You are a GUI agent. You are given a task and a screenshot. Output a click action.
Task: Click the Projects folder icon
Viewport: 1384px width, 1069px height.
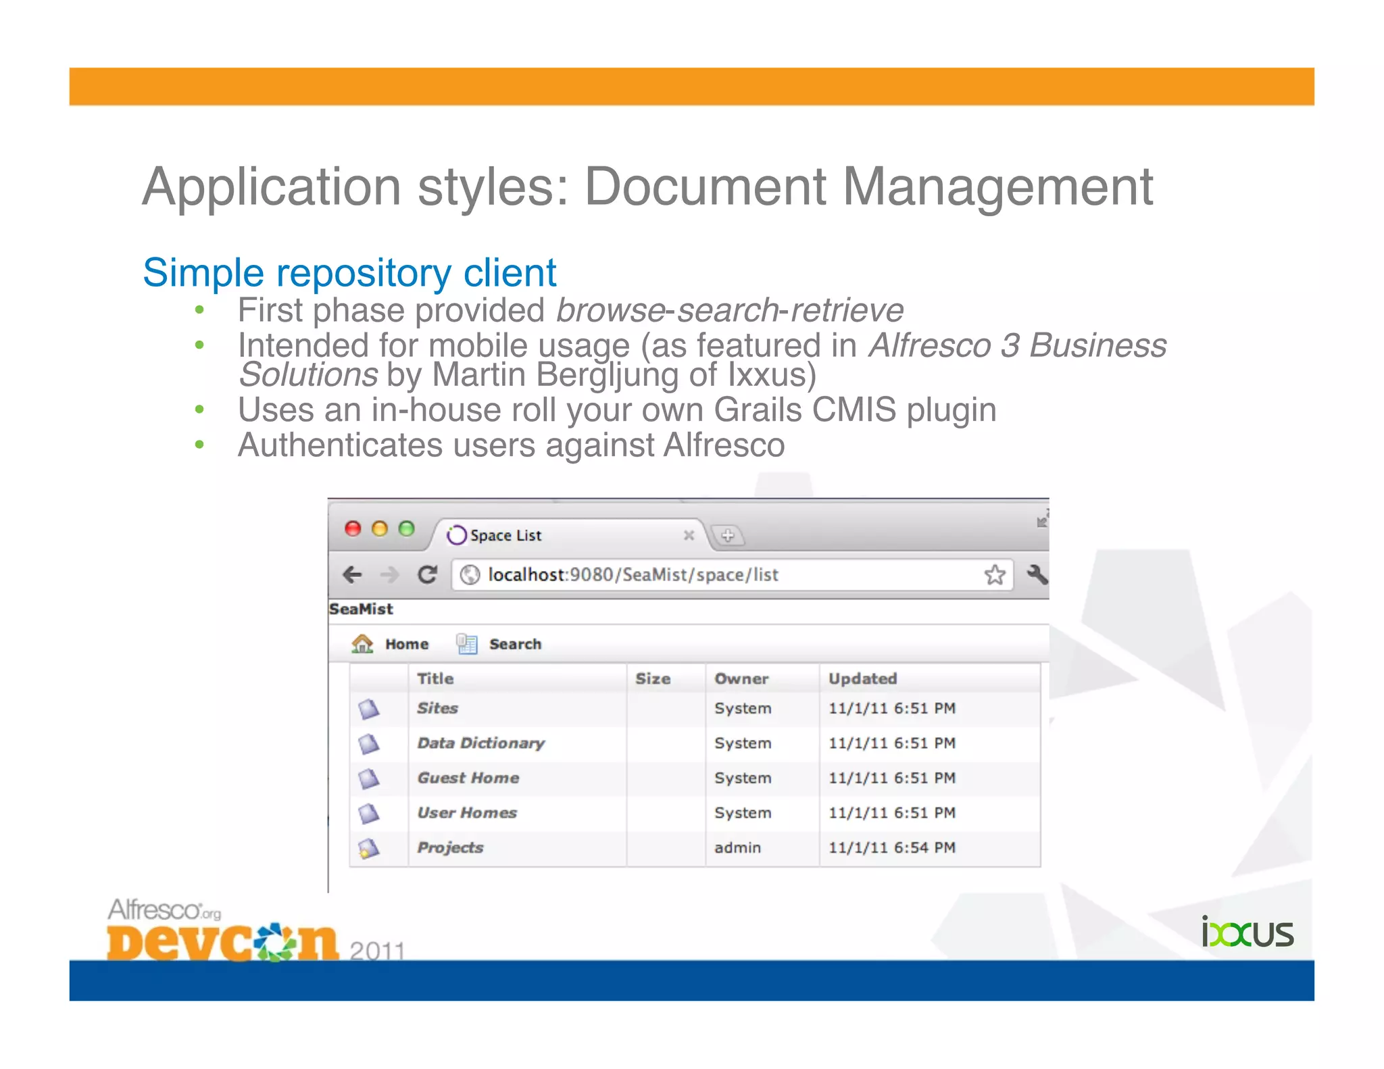[x=368, y=849]
